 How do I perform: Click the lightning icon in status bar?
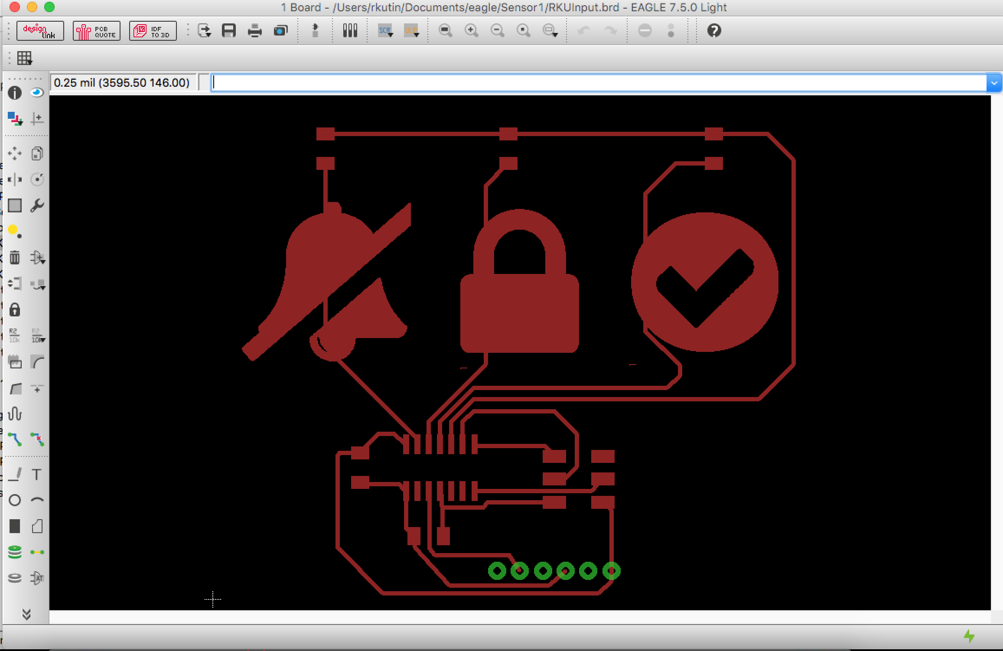tap(969, 636)
